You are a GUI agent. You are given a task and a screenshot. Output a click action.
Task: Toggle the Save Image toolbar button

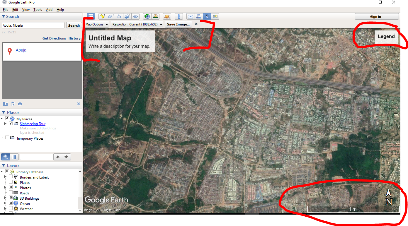pos(207,16)
